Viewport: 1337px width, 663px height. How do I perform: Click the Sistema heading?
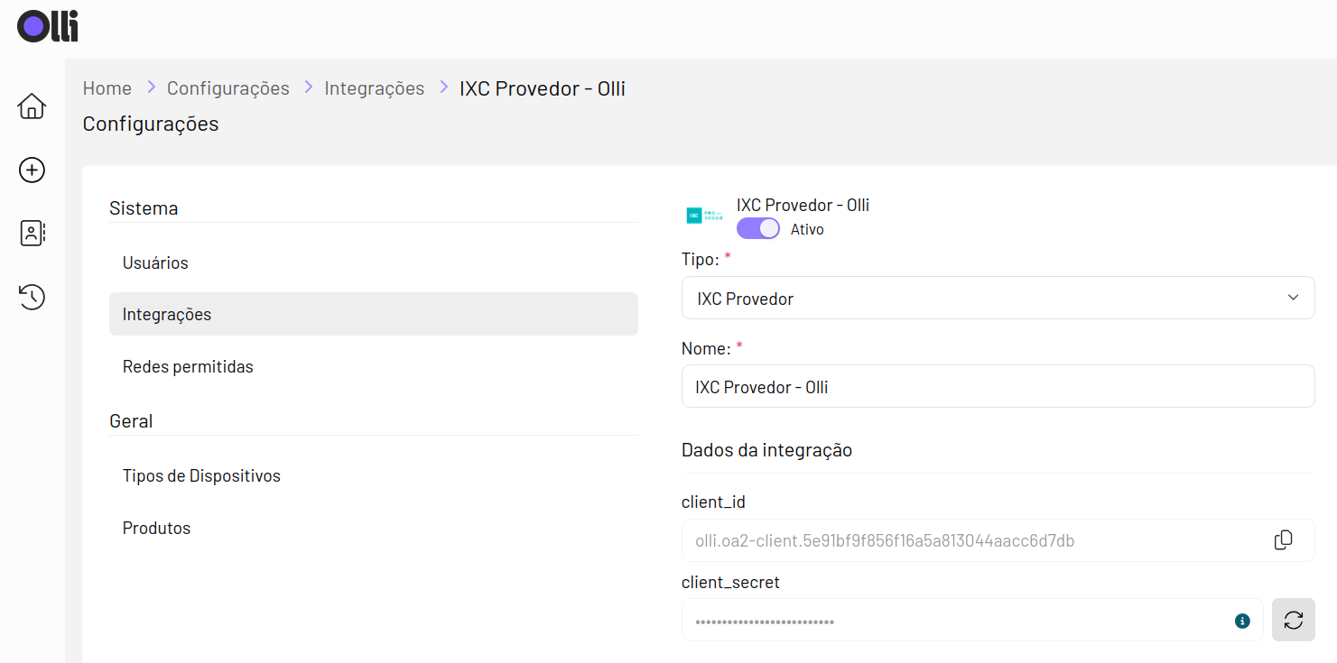[x=144, y=207]
